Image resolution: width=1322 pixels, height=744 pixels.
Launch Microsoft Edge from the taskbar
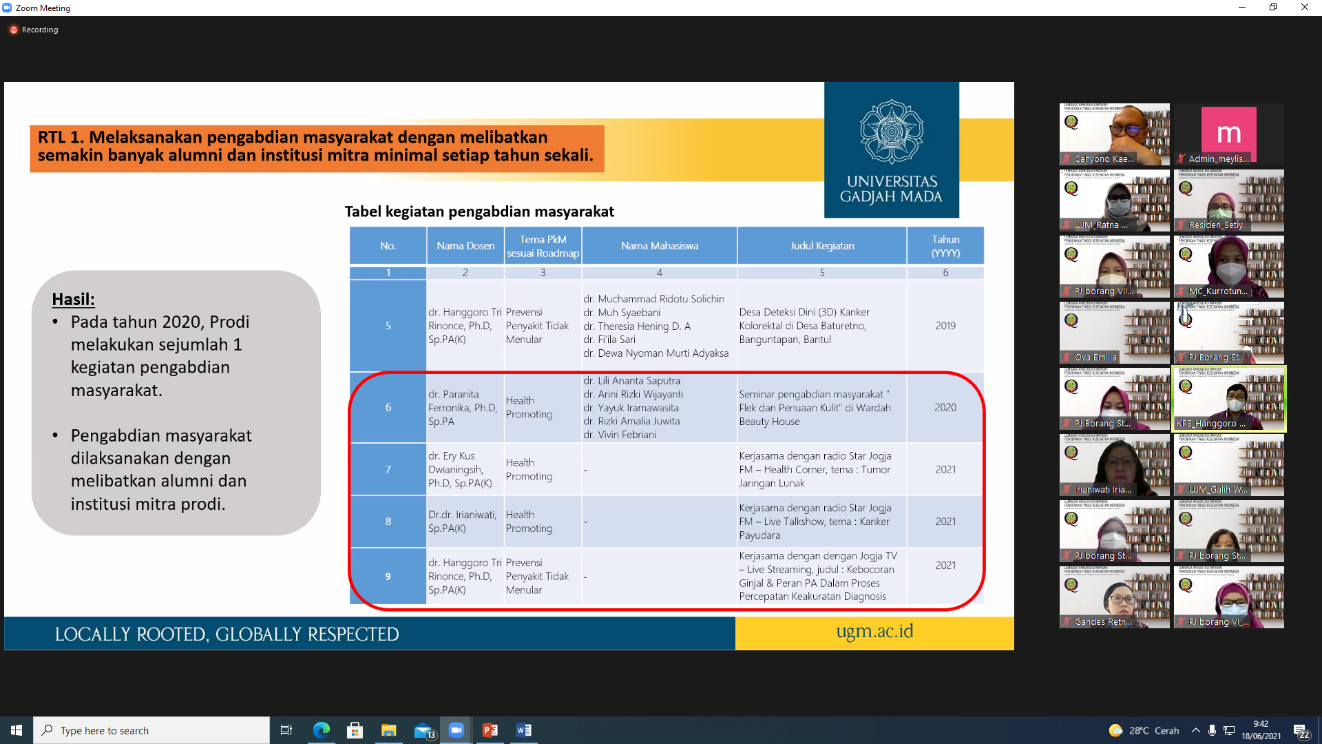322,730
